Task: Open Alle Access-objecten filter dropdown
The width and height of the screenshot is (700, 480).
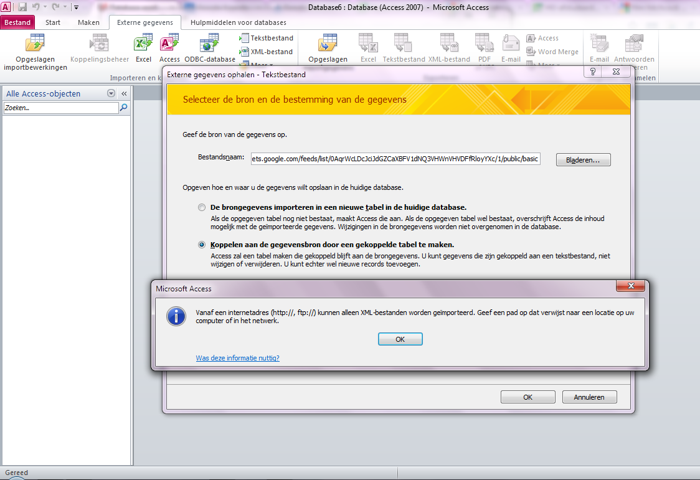Action: pos(111,93)
